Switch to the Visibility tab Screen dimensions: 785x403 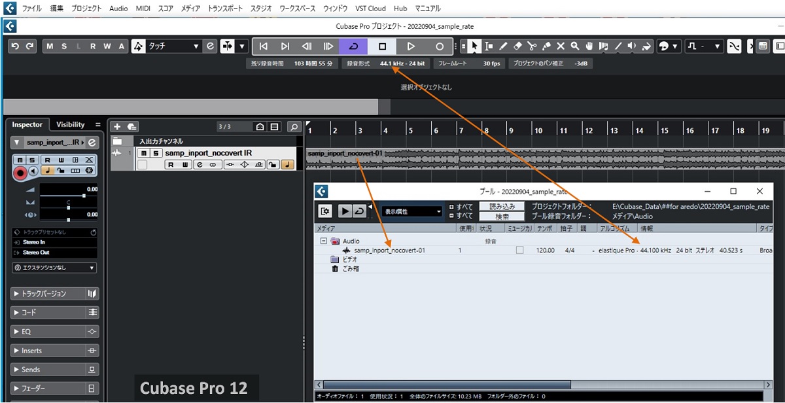[70, 124]
